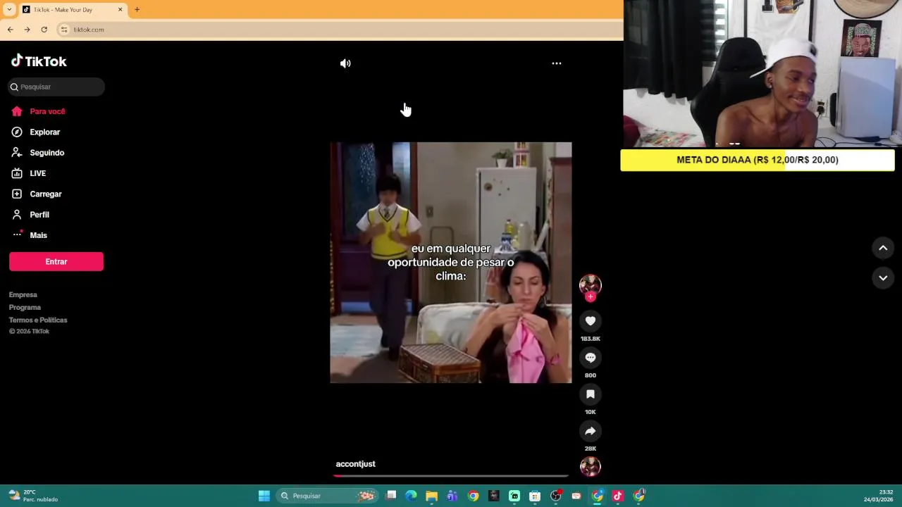Viewport: 902px width, 507px height.
Task: Click the META DO DIAAA goal bar
Action: 758,160
